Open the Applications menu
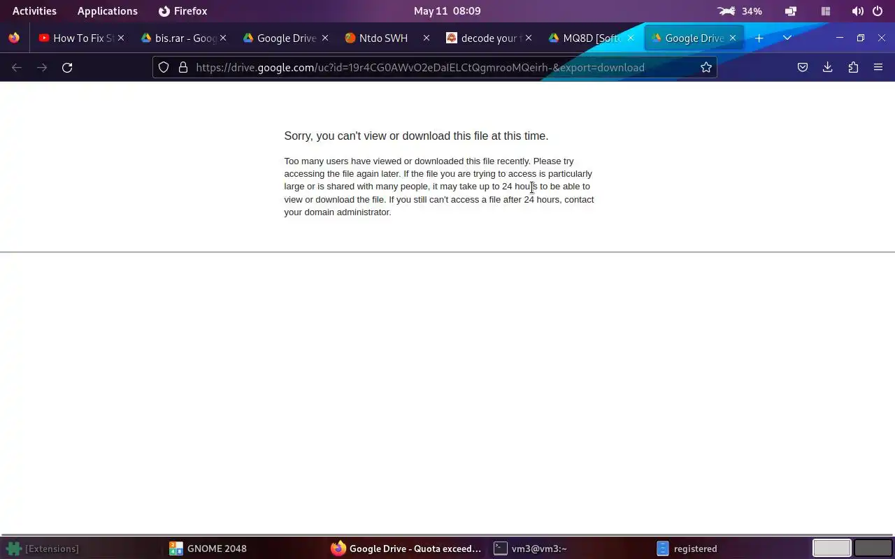This screenshot has height=559, width=895. coord(108,11)
